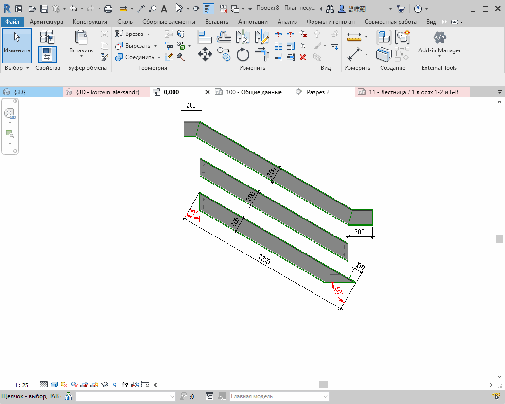Click the Print icon in quick access toolbar

pyautogui.click(x=108, y=9)
